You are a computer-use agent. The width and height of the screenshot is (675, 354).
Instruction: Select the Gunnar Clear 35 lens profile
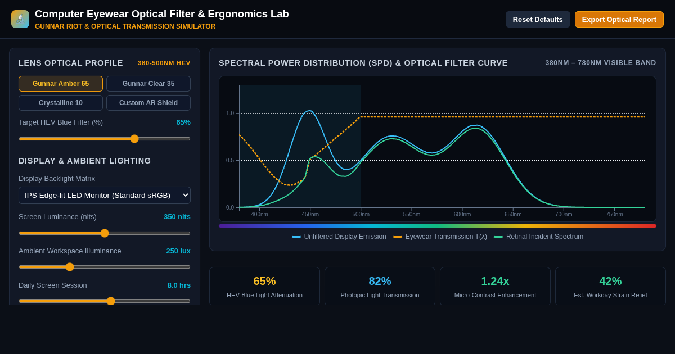(x=148, y=84)
